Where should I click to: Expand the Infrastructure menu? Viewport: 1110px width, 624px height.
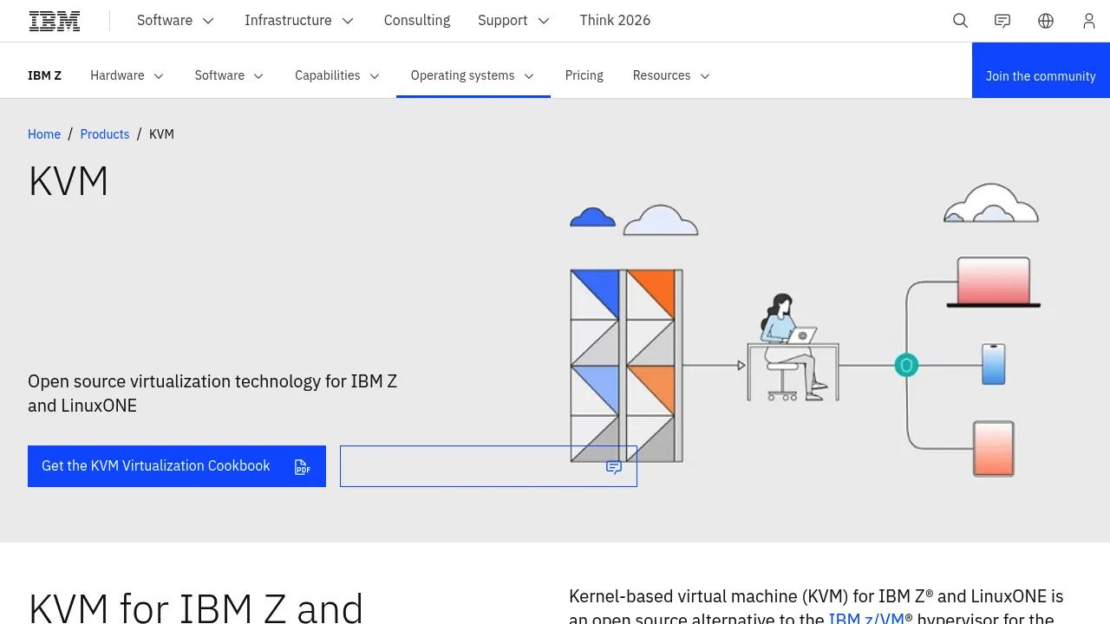tap(299, 21)
